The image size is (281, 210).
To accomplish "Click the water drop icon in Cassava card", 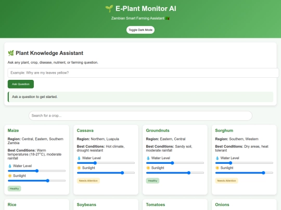I will click(79, 158).
